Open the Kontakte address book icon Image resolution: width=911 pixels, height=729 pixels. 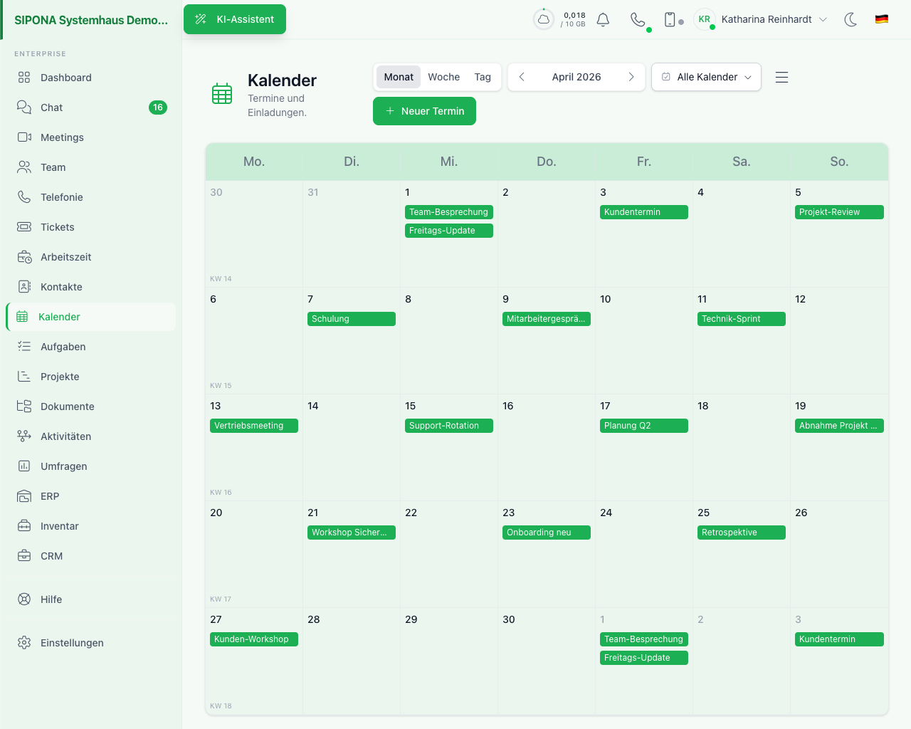(x=24, y=287)
